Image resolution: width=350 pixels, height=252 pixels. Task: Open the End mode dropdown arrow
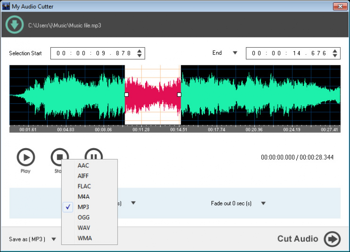(235, 53)
